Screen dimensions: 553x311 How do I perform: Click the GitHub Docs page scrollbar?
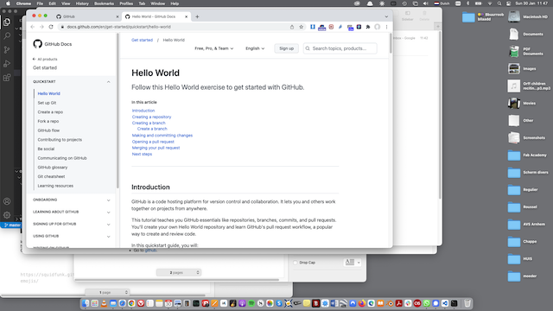391,43
